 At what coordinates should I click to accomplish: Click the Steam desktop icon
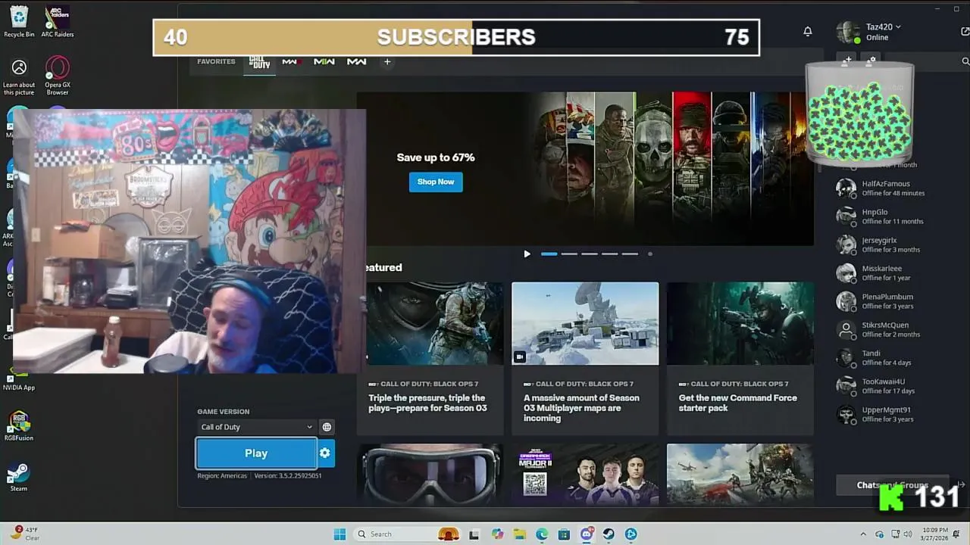pyautogui.click(x=18, y=478)
